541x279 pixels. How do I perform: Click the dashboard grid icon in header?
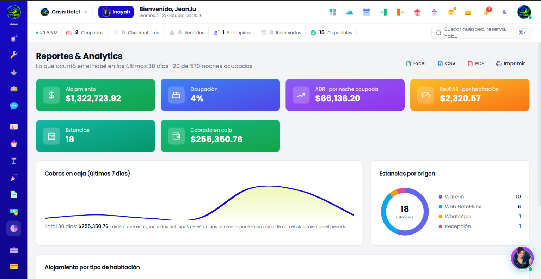333,12
